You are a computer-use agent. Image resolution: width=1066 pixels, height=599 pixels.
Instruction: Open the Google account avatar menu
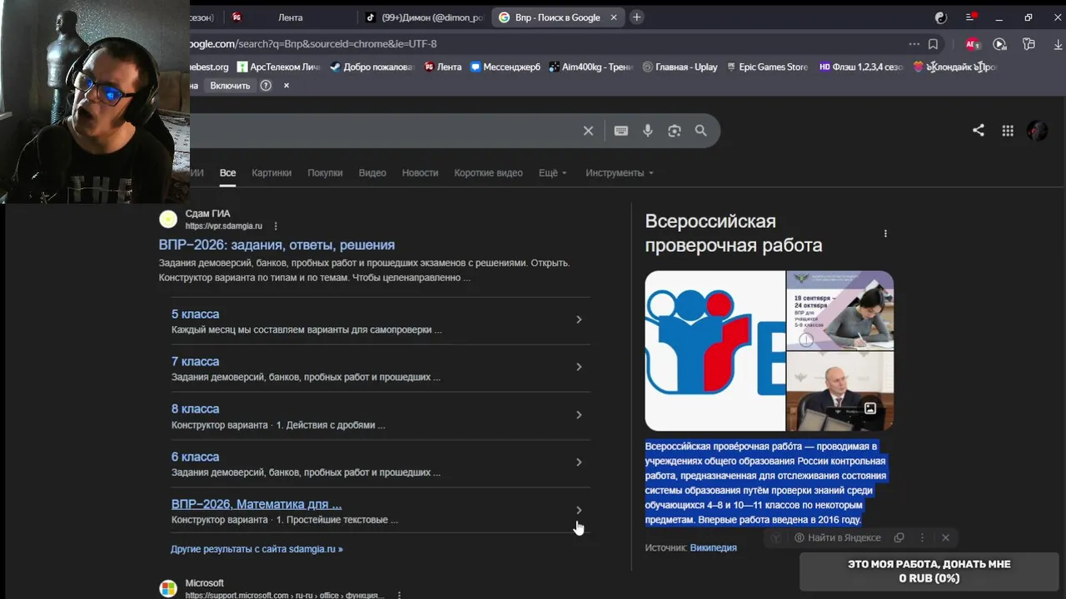click(1037, 131)
